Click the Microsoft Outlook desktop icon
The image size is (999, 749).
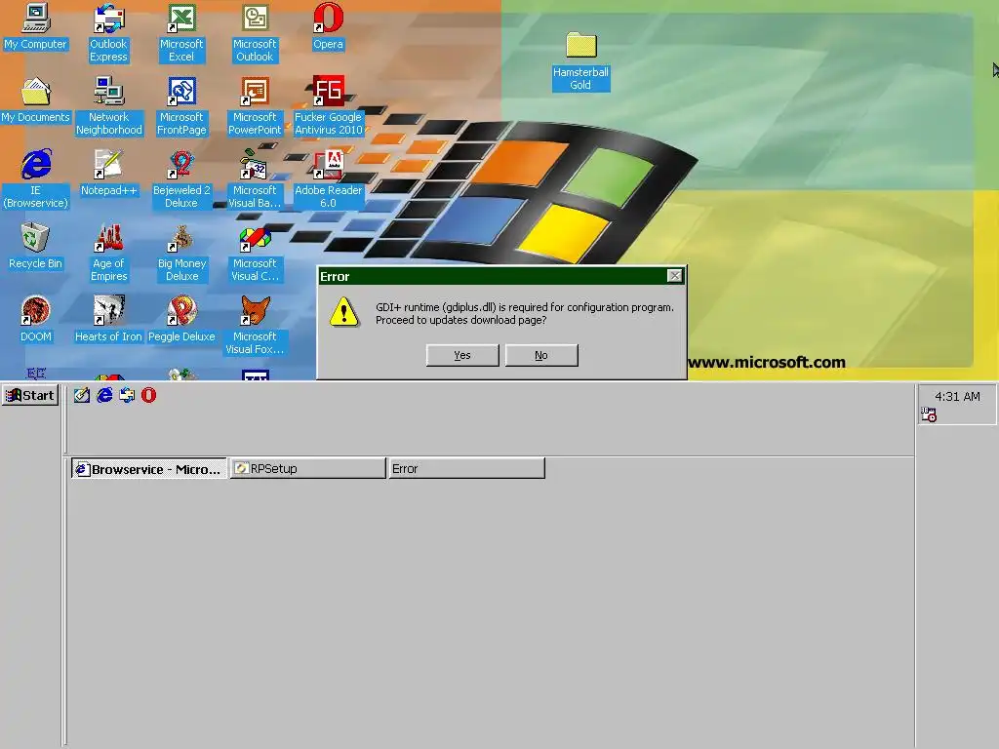(x=255, y=33)
